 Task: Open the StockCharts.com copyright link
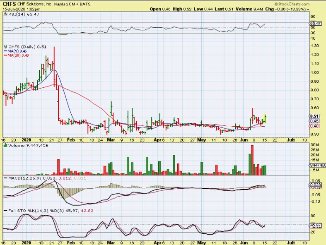(292, 4)
